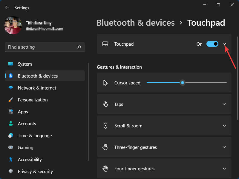Click the Network & internet wifi icon

11,88
